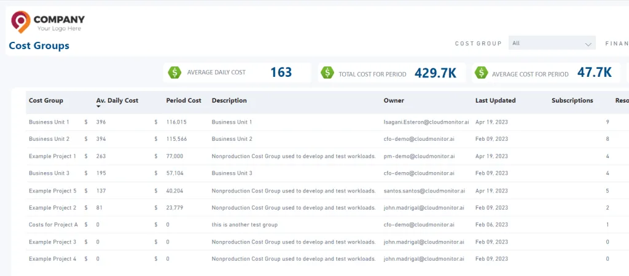The image size is (629, 276).
Task: Select the Example Project 5 cost group cell
Action: pos(53,191)
